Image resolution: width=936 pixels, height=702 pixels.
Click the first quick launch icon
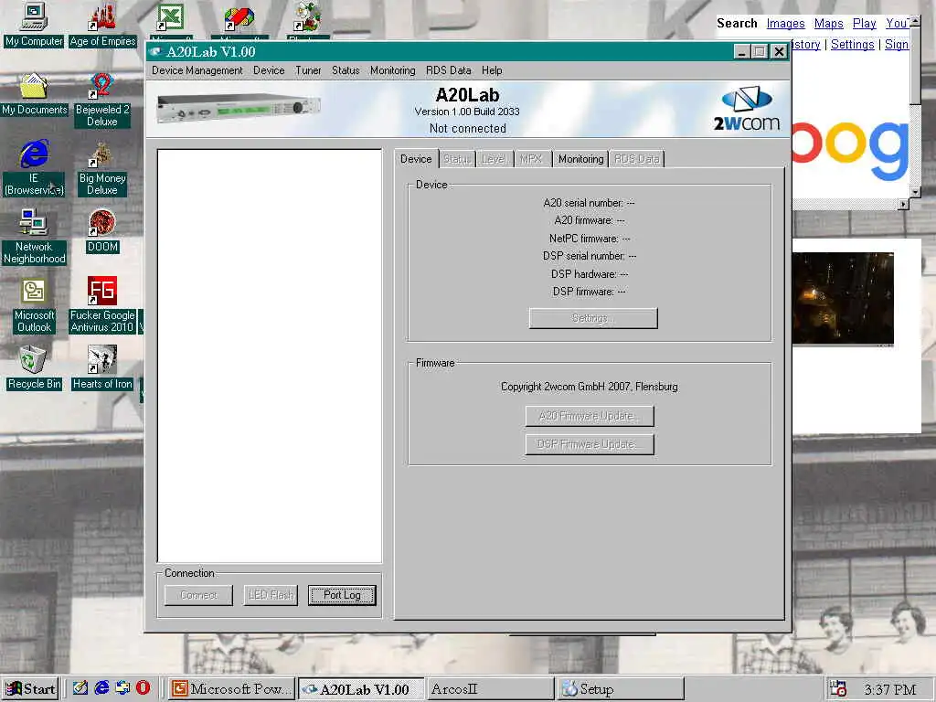coord(80,688)
